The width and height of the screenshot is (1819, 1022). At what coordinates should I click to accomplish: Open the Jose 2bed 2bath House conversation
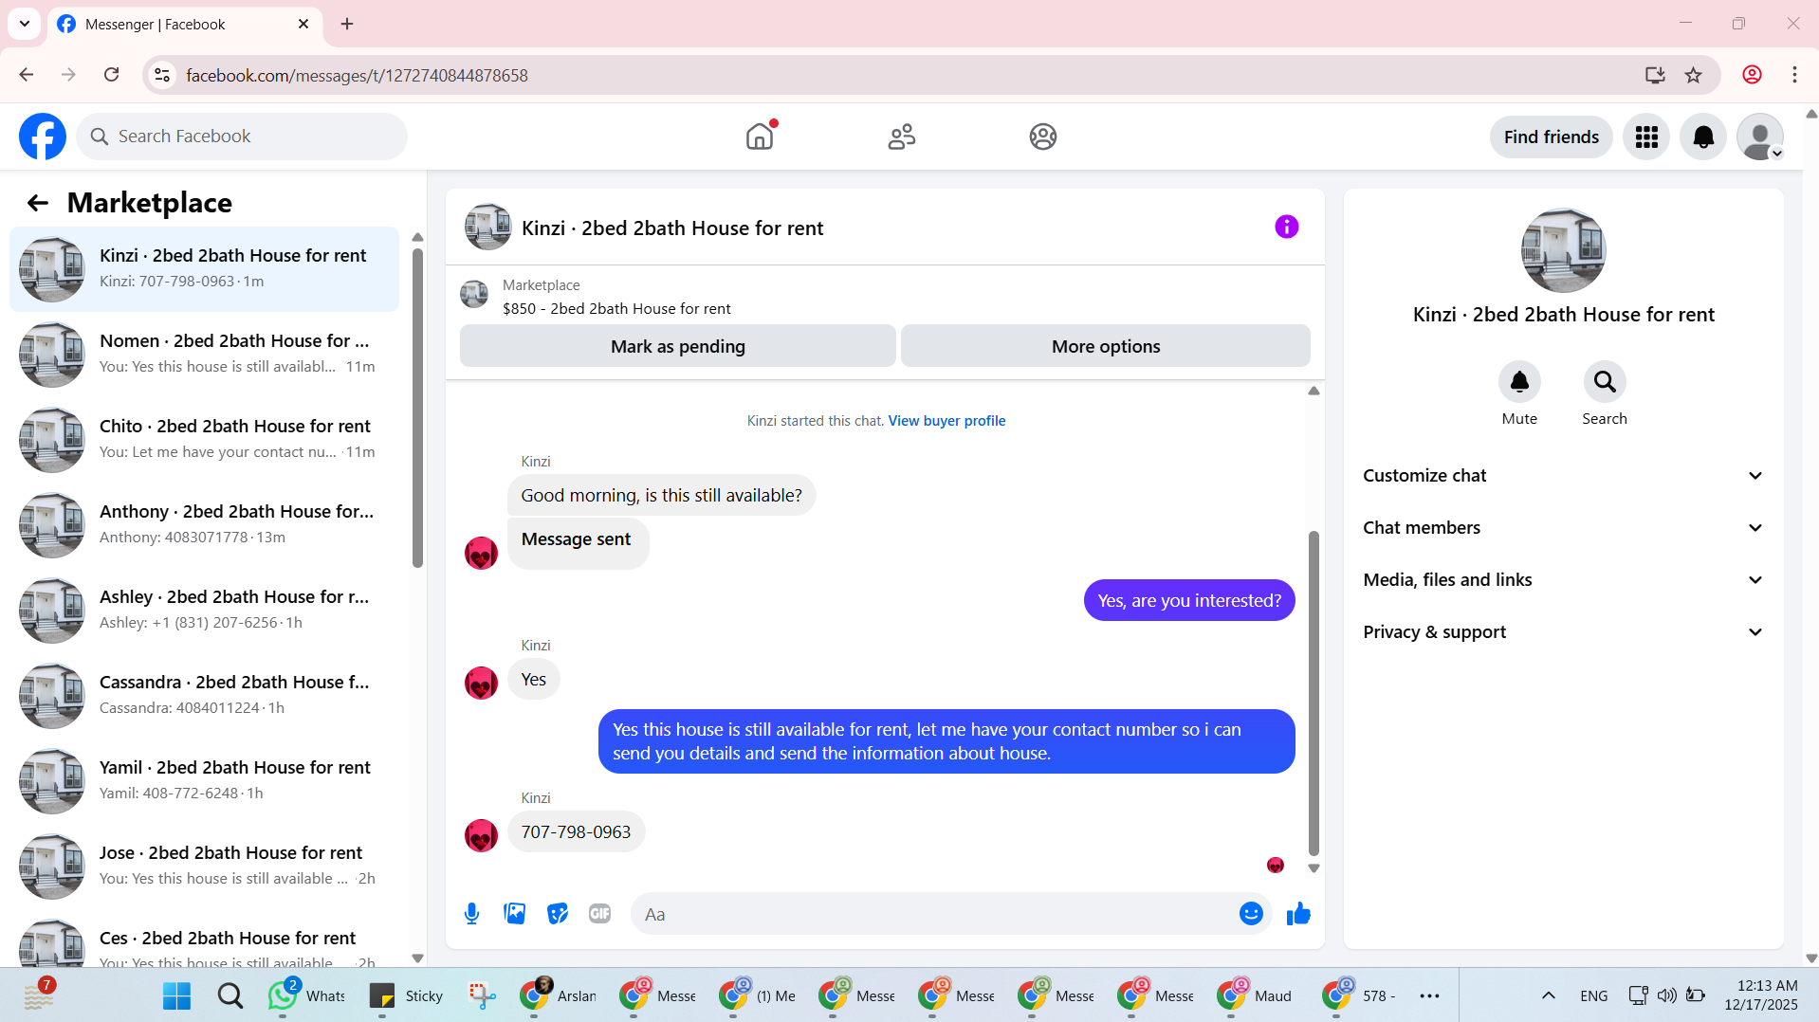pos(204,866)
